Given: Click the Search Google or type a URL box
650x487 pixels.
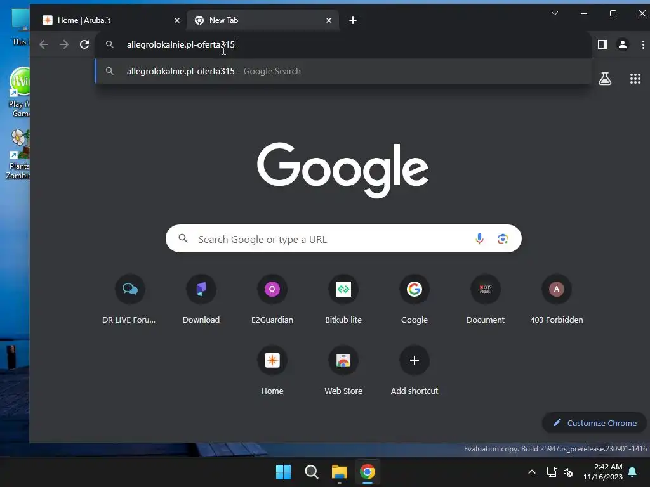Looking at the screenshot, I should pyautogui.click(x=343, y=238).
